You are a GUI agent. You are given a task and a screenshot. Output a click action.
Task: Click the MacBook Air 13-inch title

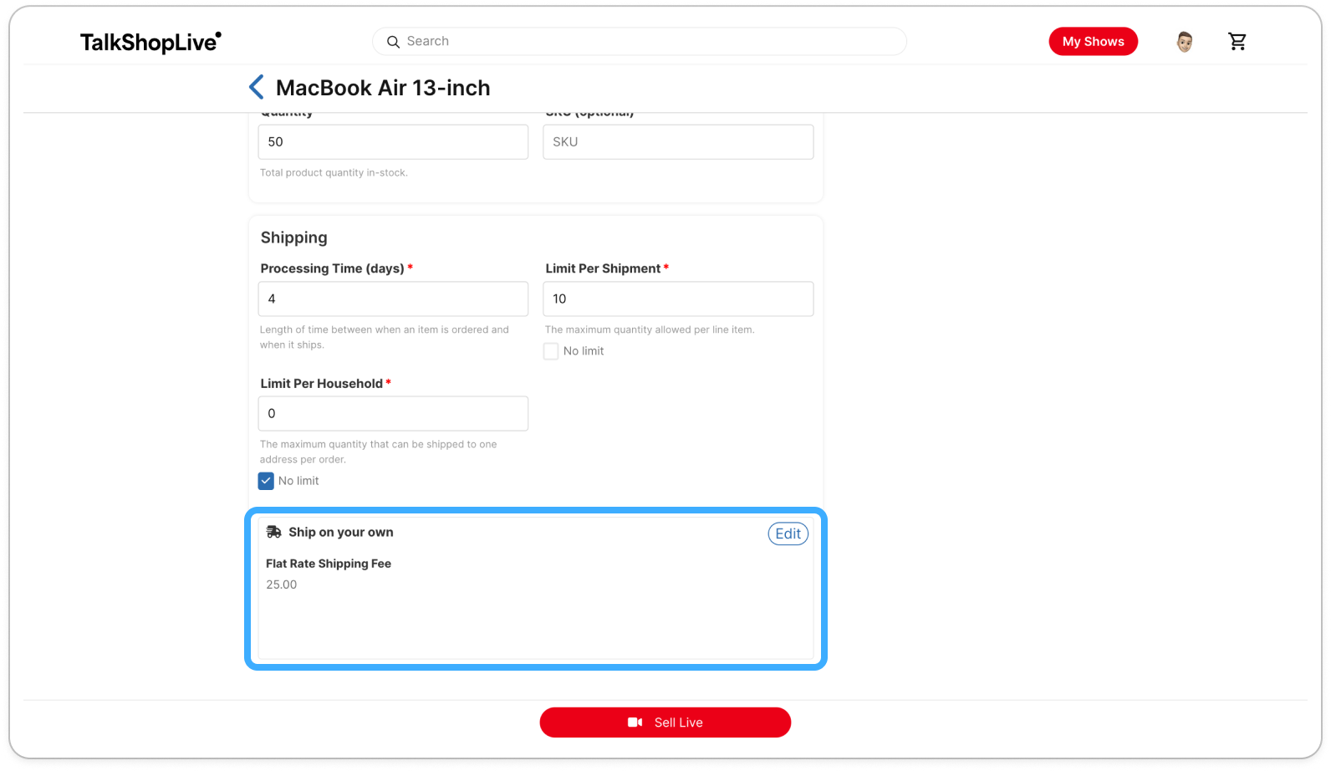[383, 88]
